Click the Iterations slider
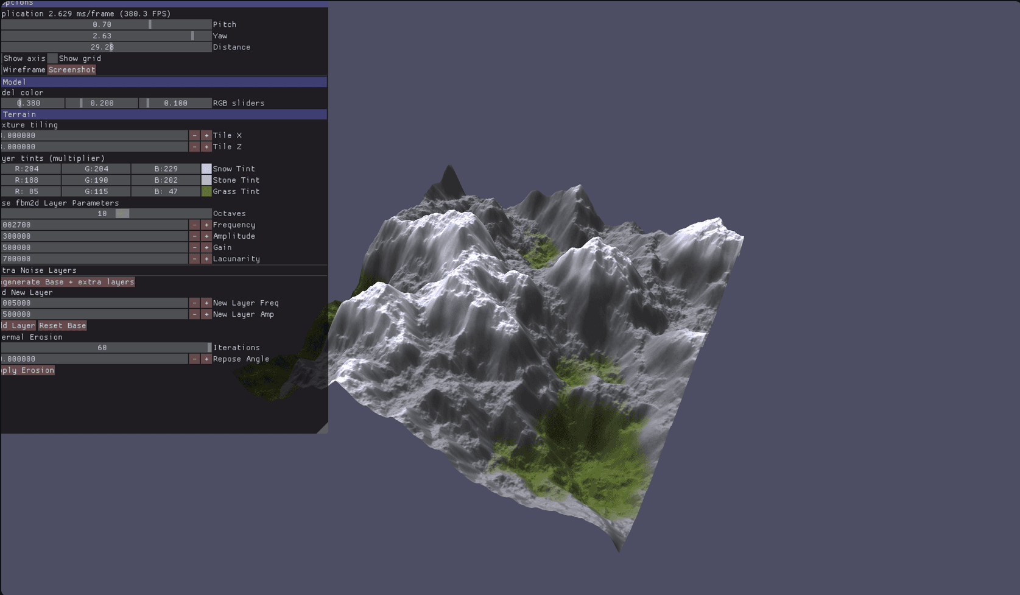The width and height of the screenshot is (1020, 595). tap(106, 348)
